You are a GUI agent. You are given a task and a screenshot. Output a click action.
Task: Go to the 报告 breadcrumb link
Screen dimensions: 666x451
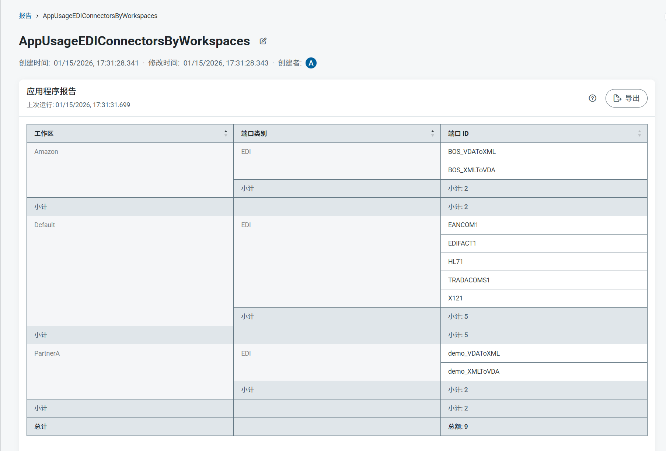25,16
